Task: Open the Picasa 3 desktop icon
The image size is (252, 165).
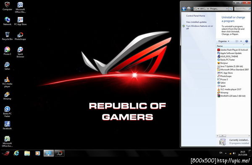Action: [x=7, y=51]
